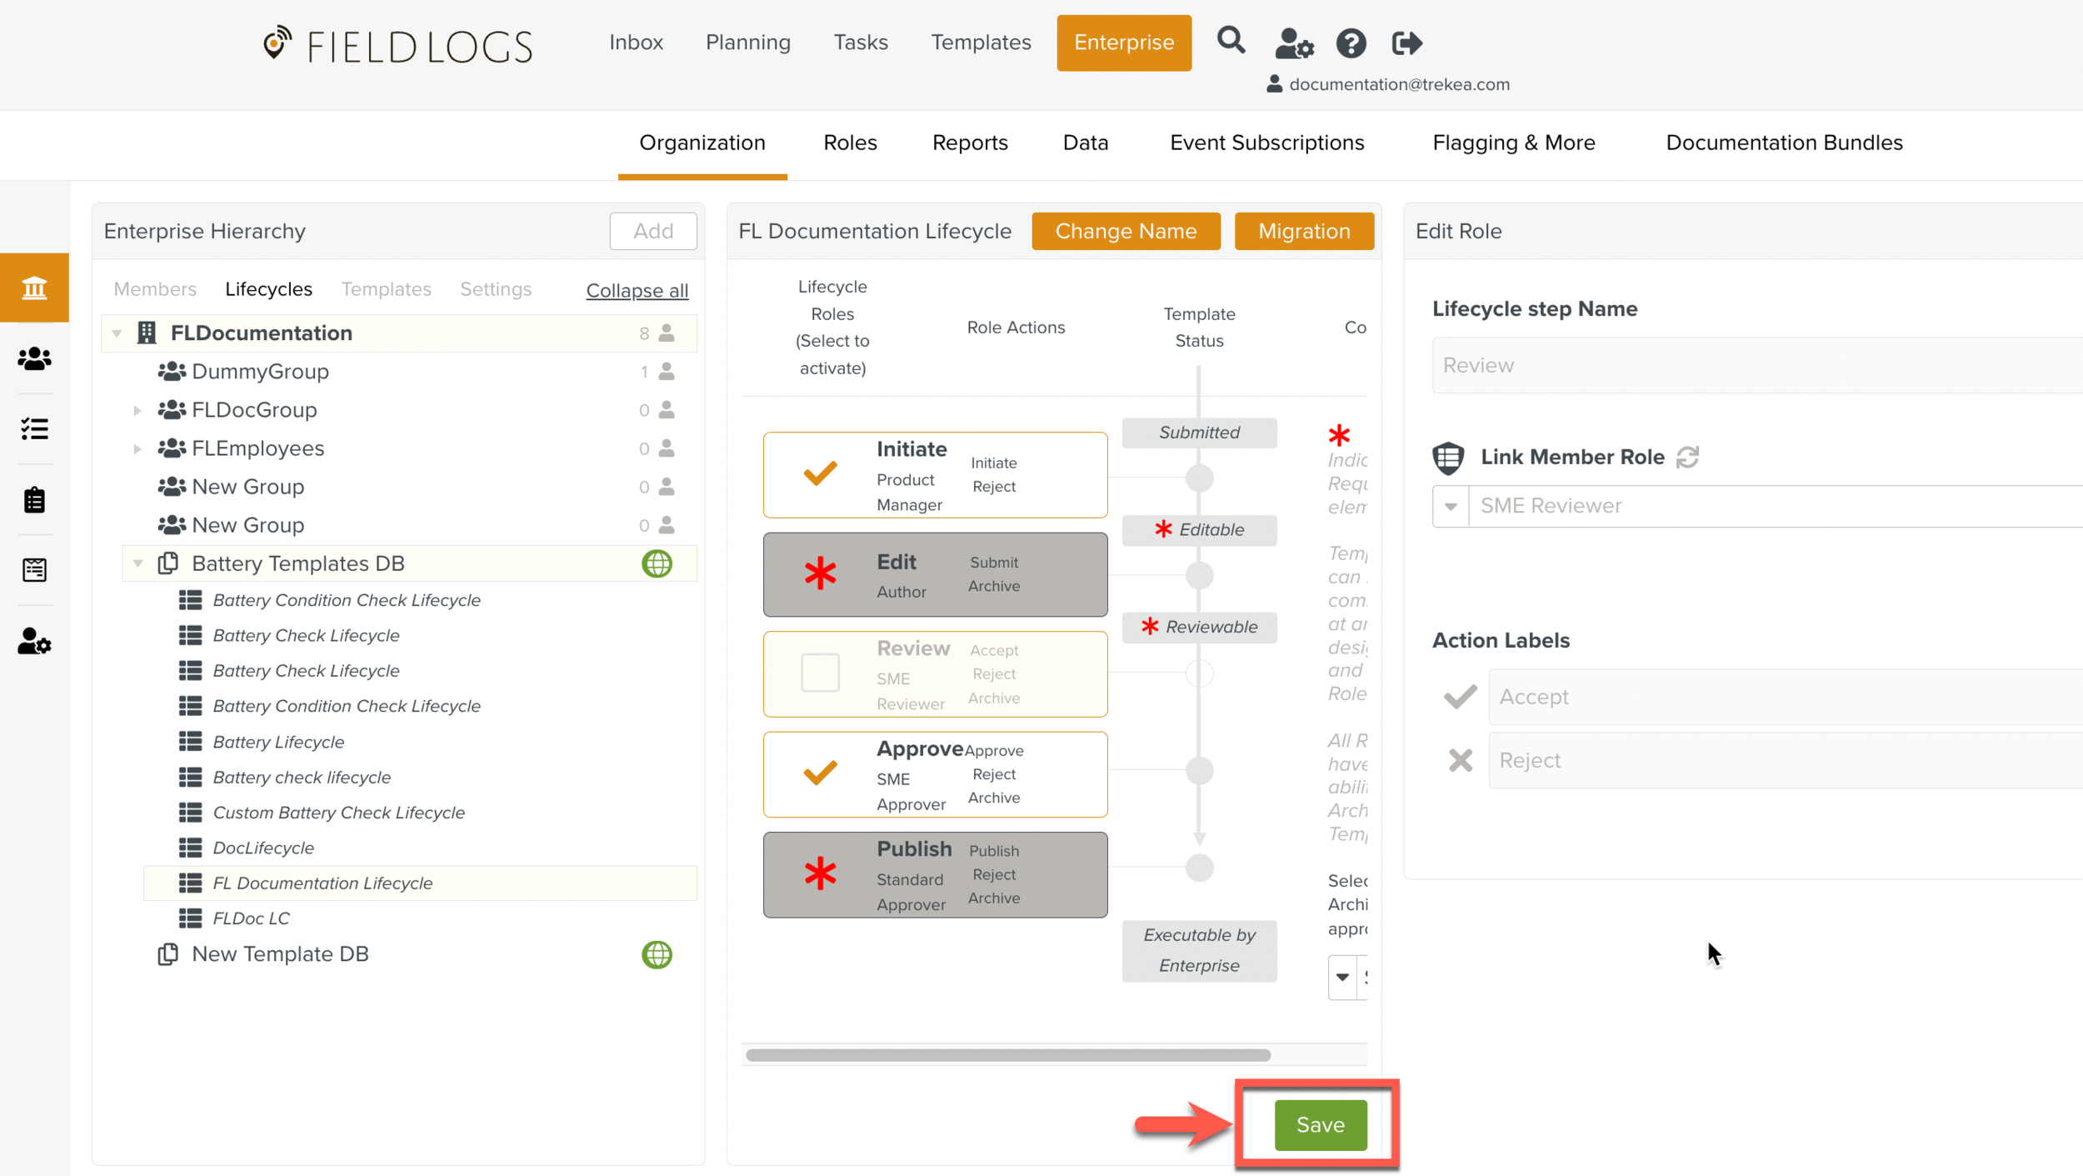Click the Reject action label field
Viewport: 2083px width, 1176px height.
1786,760
